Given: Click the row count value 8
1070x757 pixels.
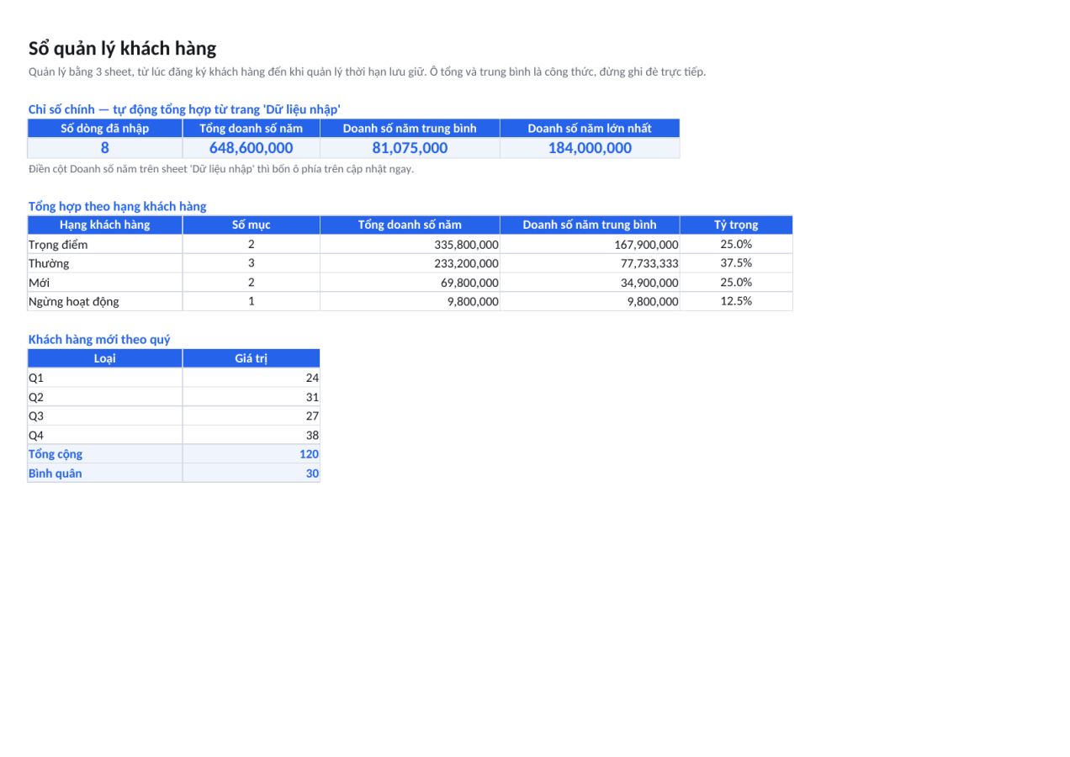Looking at the screenshot, I should (105, 148).
